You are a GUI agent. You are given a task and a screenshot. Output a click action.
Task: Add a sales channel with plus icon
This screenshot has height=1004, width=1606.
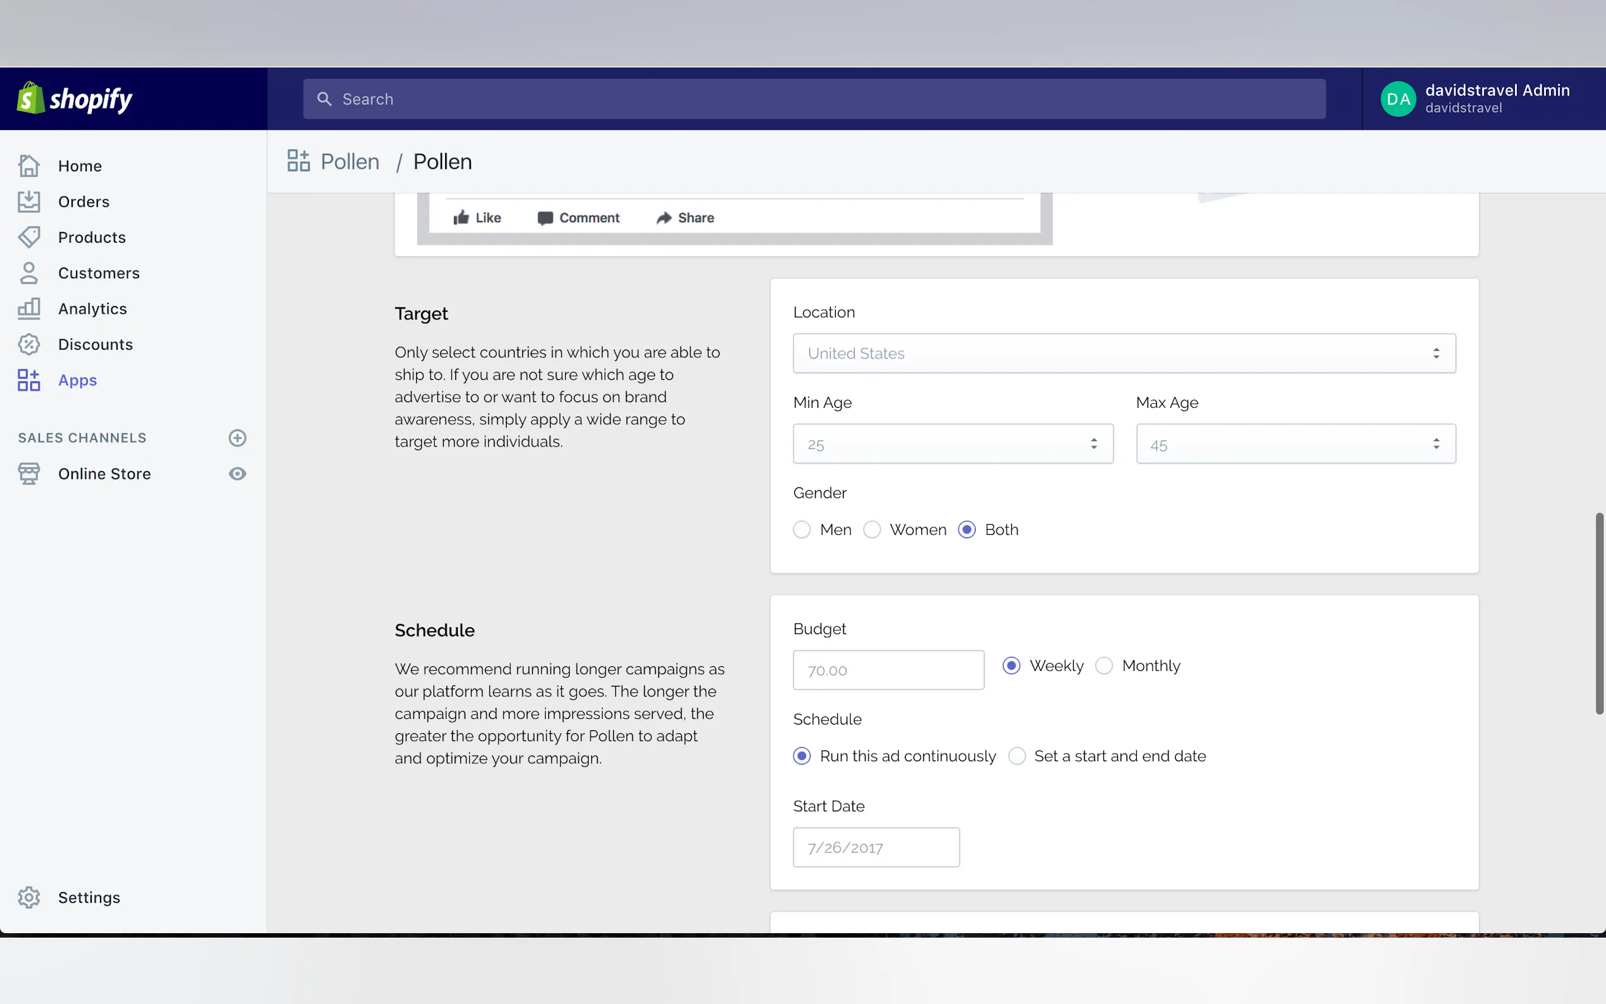point(237,438)
